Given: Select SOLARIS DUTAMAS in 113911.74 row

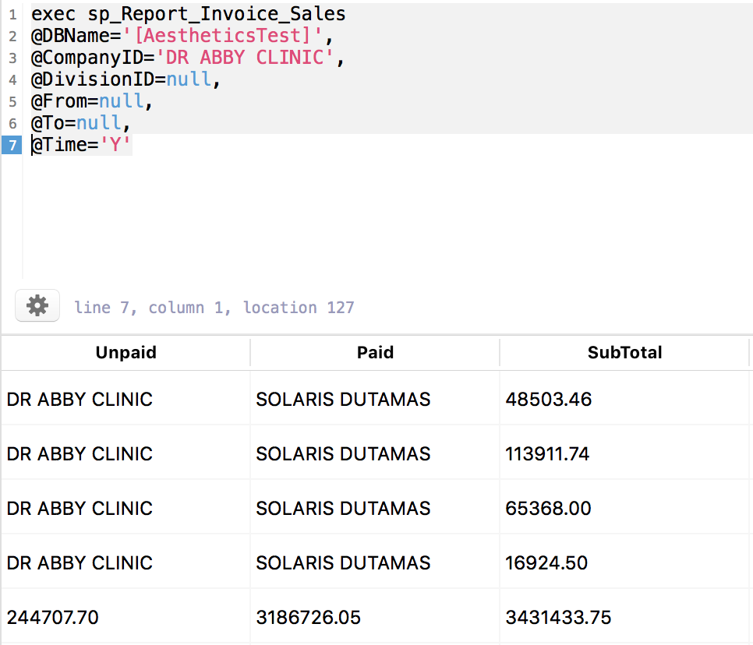Looking at the screenshot, I should coord(375,453).
